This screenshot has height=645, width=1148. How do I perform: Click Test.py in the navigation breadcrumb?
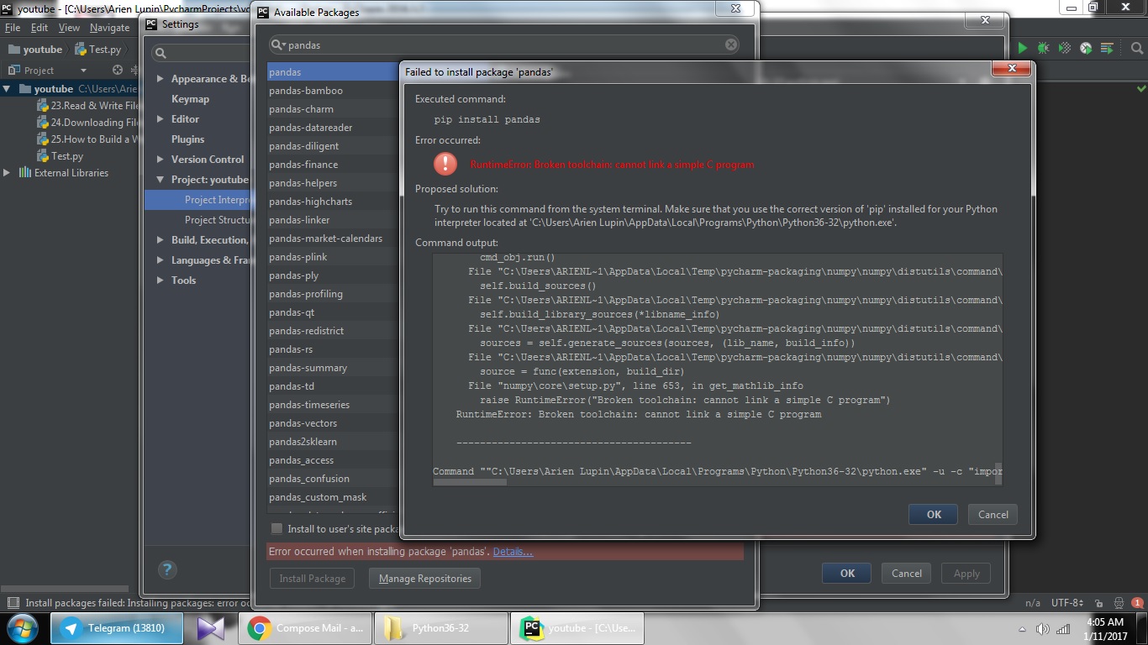point(97,50)
